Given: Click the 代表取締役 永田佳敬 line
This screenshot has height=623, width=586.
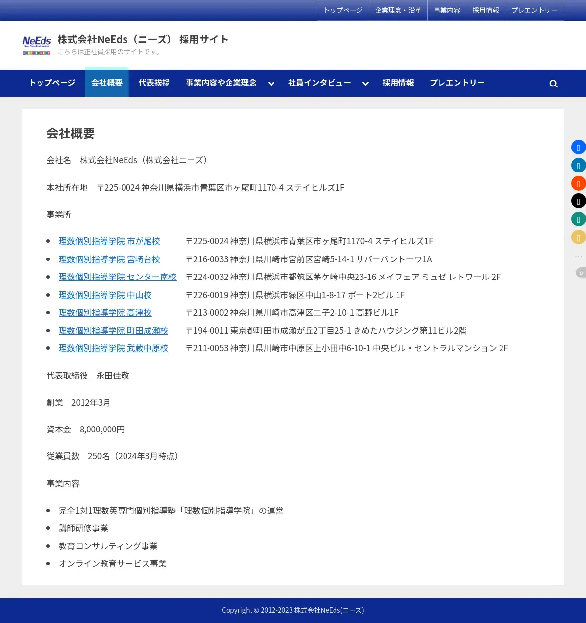Looking at the screenshot, I should [88, 376].
